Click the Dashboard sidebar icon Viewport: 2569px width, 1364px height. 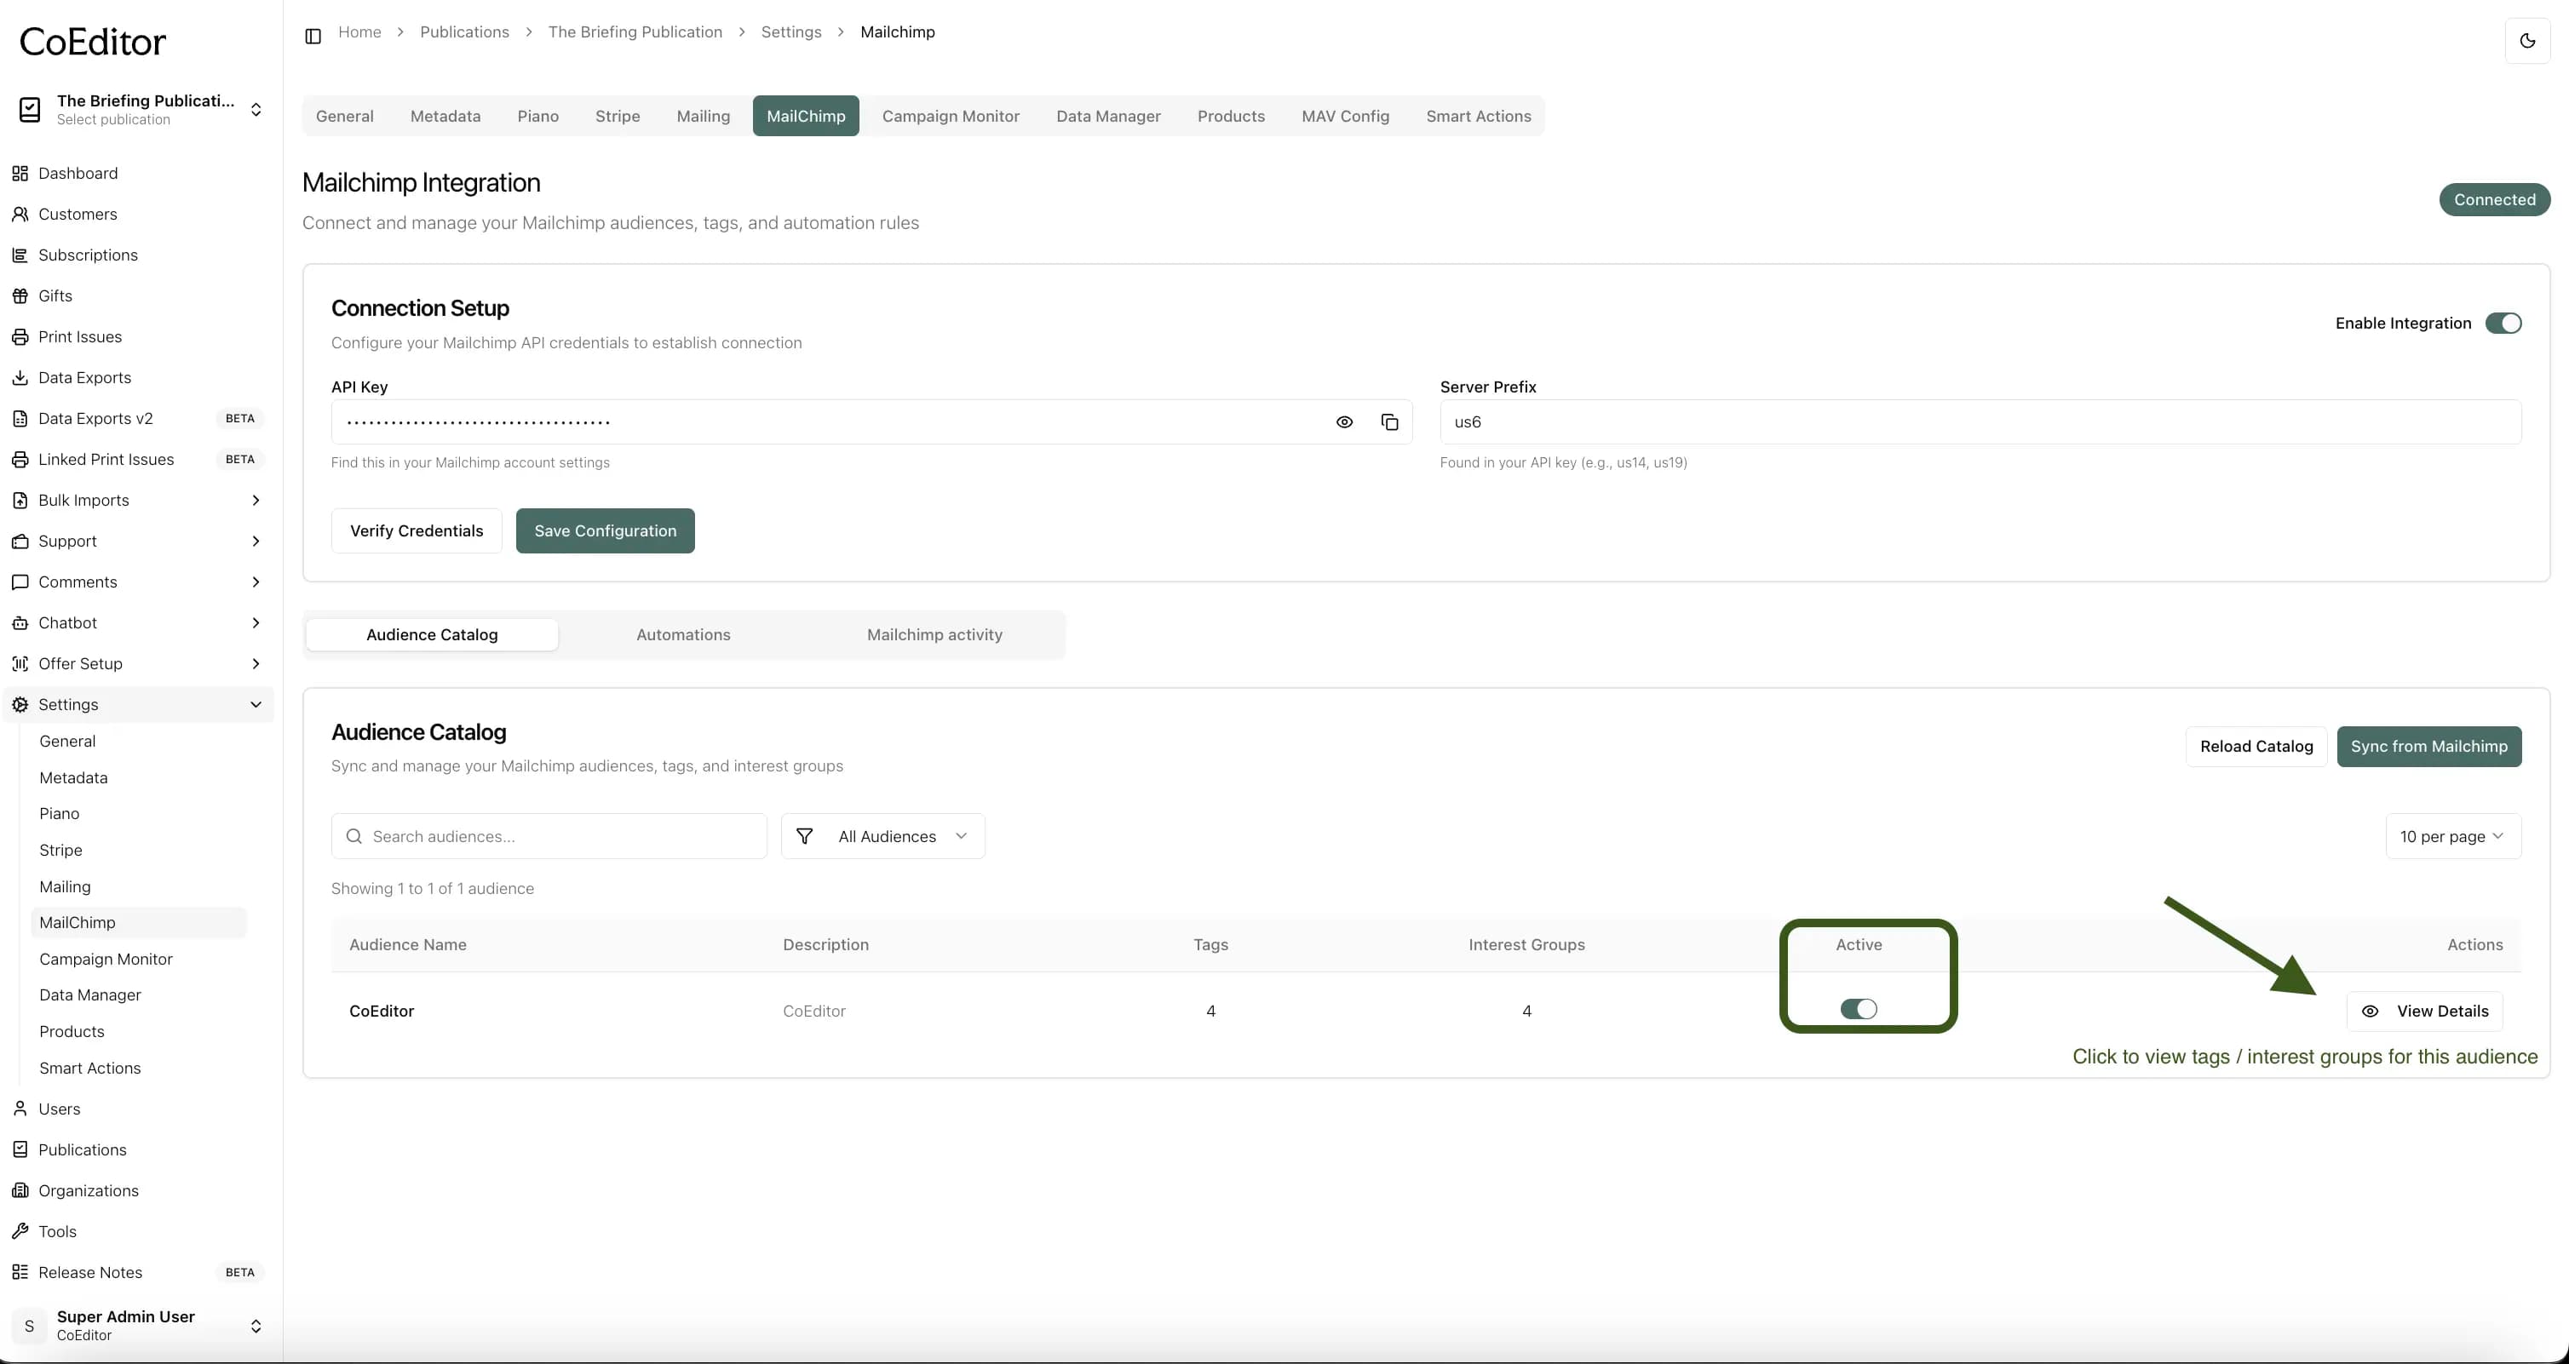pos(20,174)
